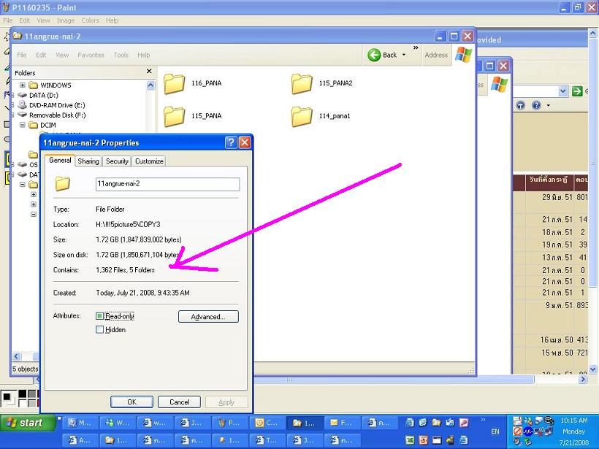This screenshot has width=599, height=449.
Task: Expand the WINDOWS folder tree node
Action: pyautogui.click(x=23, y=85)
